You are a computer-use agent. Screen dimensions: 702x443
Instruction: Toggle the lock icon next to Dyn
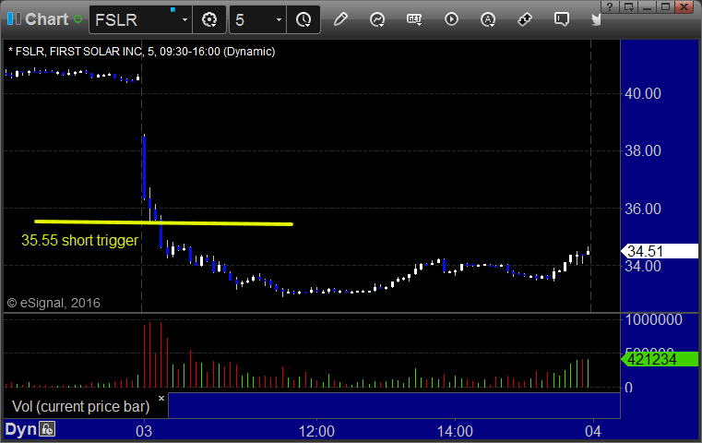click(x=47, y=429)
